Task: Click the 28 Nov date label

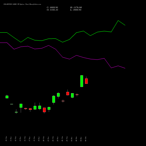Action: 67,139
